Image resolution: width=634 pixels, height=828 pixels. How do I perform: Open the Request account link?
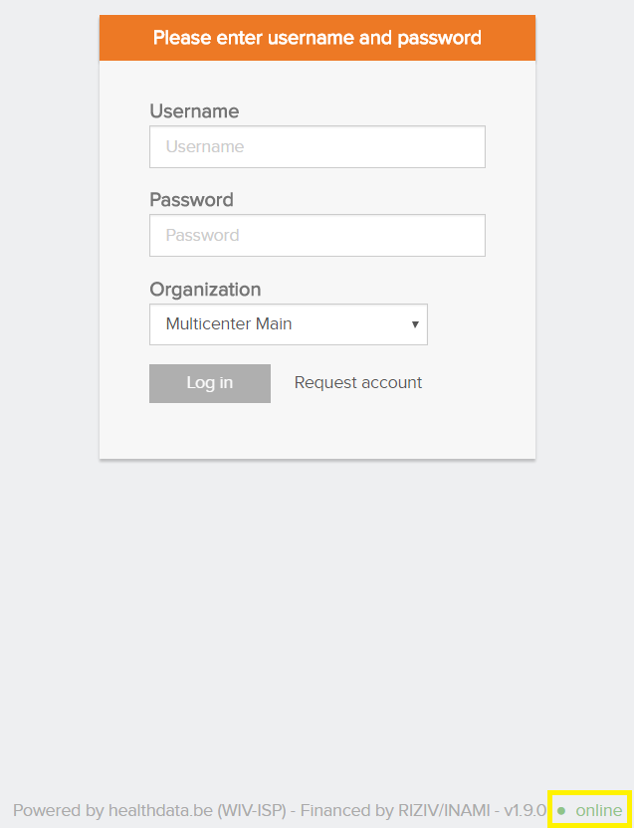[x=358, y=383]
